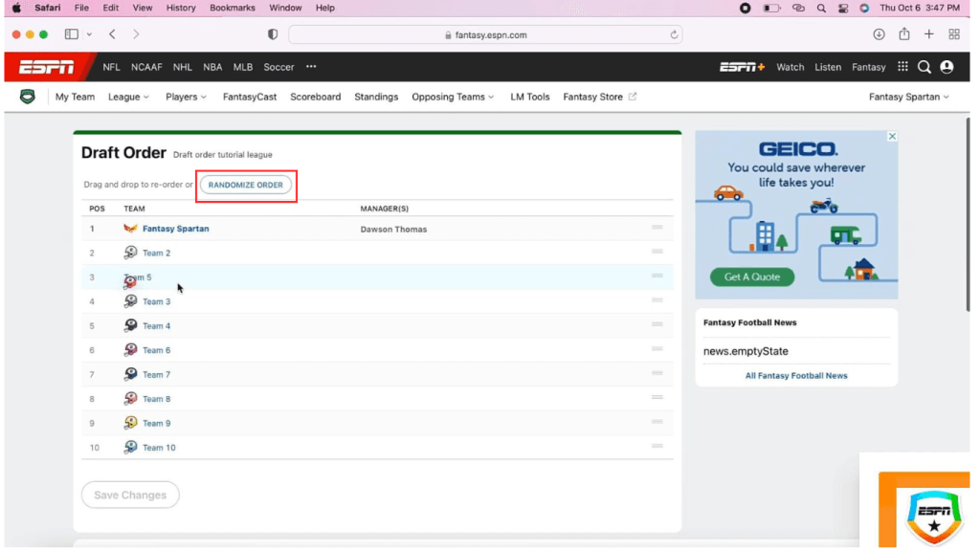Click the Randomize Order button
The image size is (980, 551).
coord(246,185)
